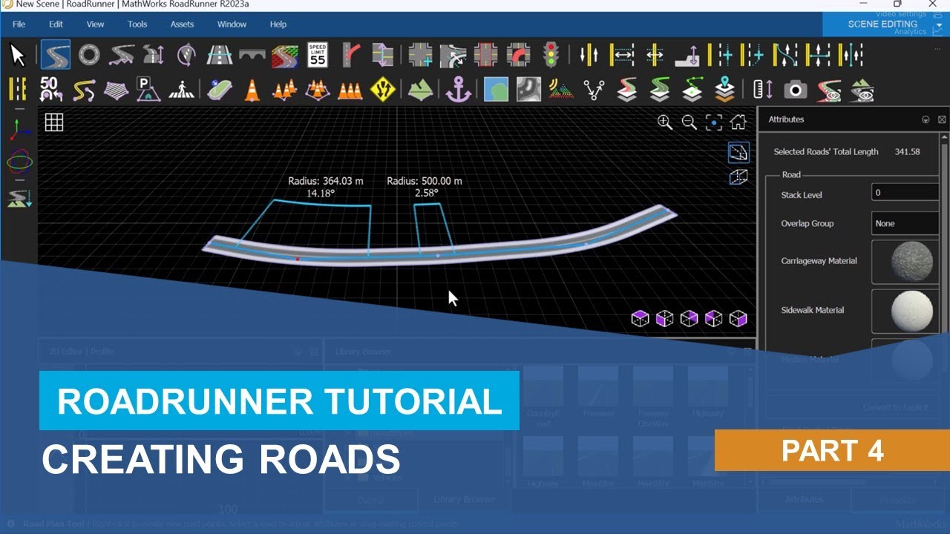Click the Stack Level input field
The height and width of the screenshot is (534, 950).
(x=905, y=192)
